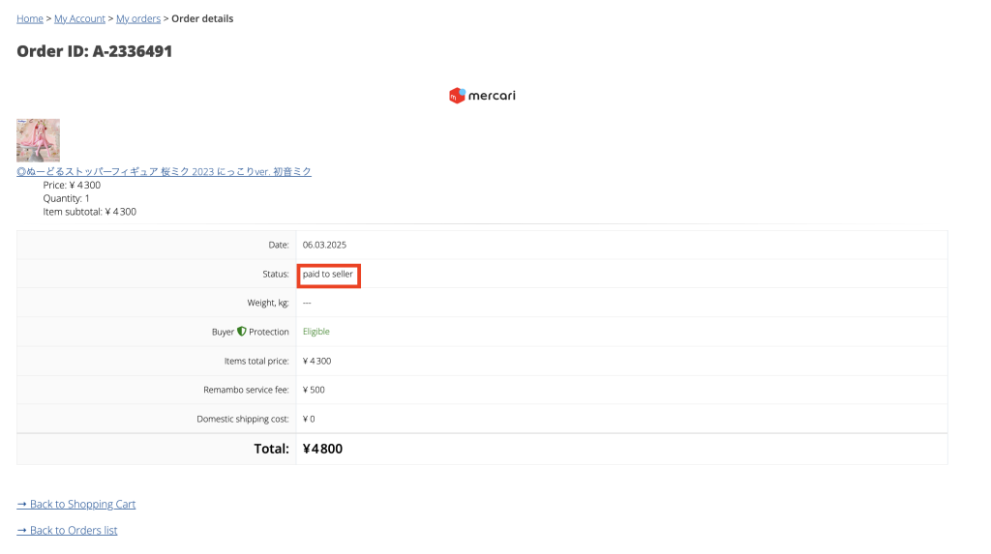Click the Mercari logo
991x554 pixels.
click(482, 96)
